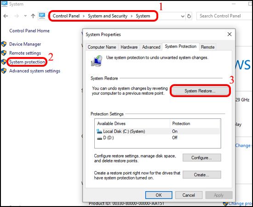This screenshot has height=207, width=253.
Task: Switch to the Remote tab
Action: click(207, 47)
